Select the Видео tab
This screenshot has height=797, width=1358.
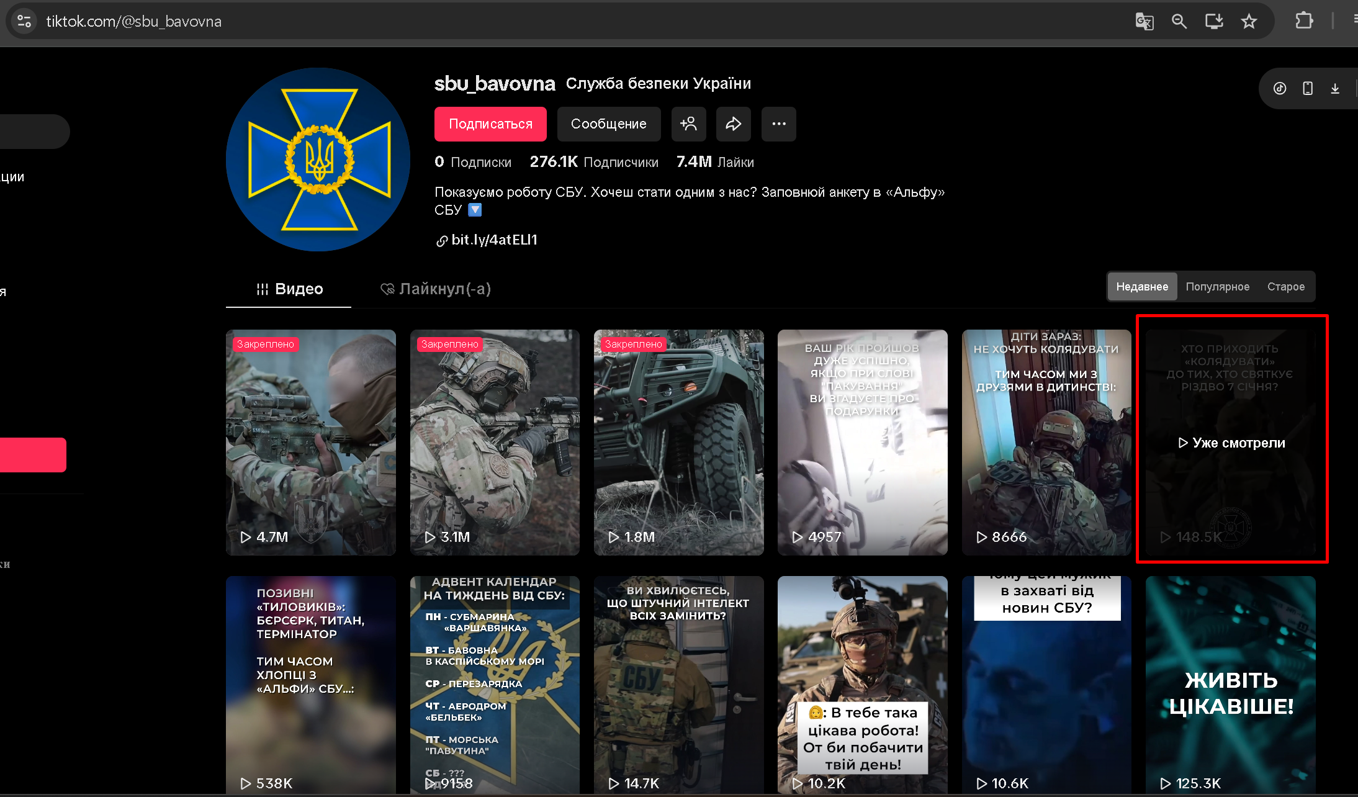click(x=289, y=289)
